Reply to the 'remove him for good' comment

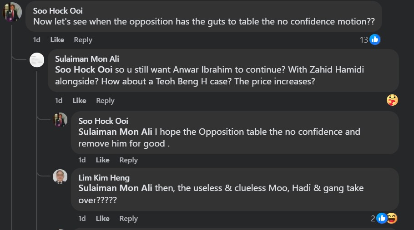coord(128,160)
